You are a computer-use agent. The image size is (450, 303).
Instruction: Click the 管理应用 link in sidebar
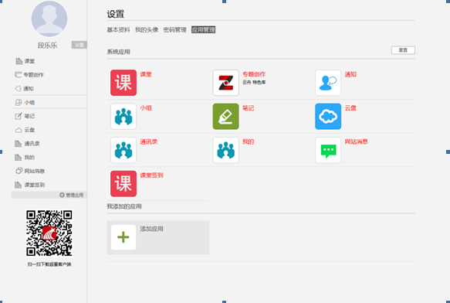click(x=75, y=196)
